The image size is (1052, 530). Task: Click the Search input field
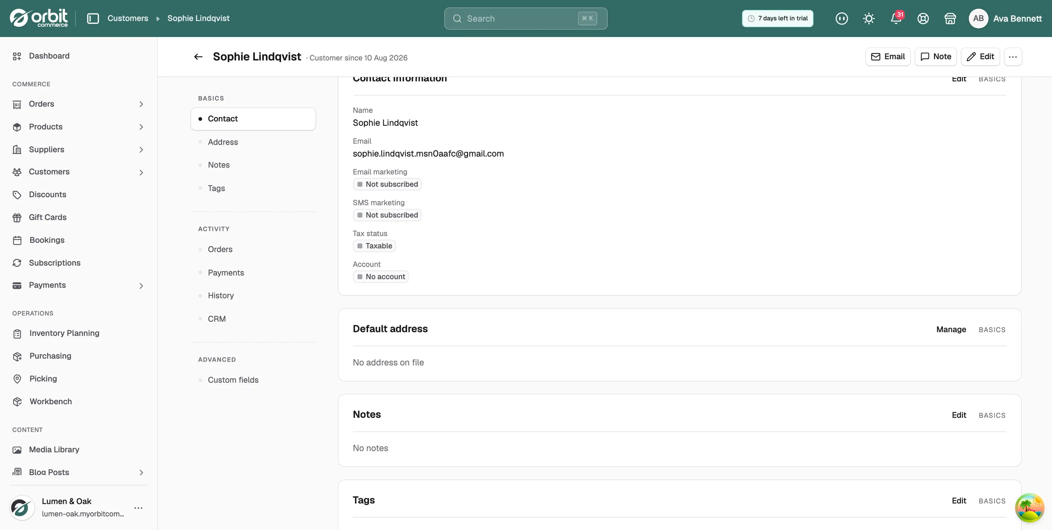click(526, 18)
